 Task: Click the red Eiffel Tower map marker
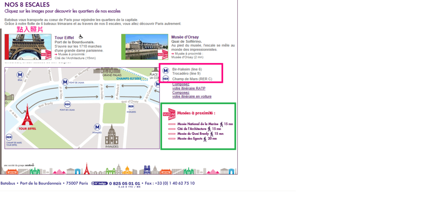[27, 115]
